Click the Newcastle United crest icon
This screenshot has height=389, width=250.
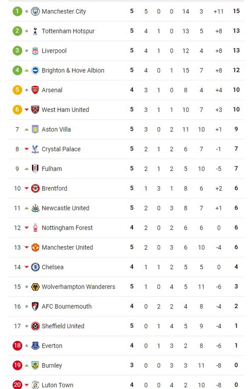point(35,208)
